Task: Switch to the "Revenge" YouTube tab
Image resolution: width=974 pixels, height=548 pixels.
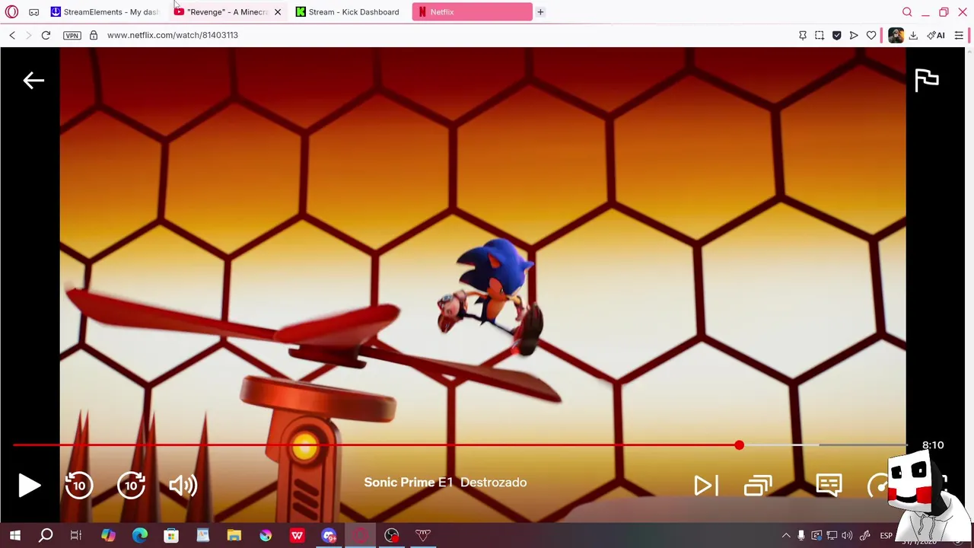Action: coord(221,12)
